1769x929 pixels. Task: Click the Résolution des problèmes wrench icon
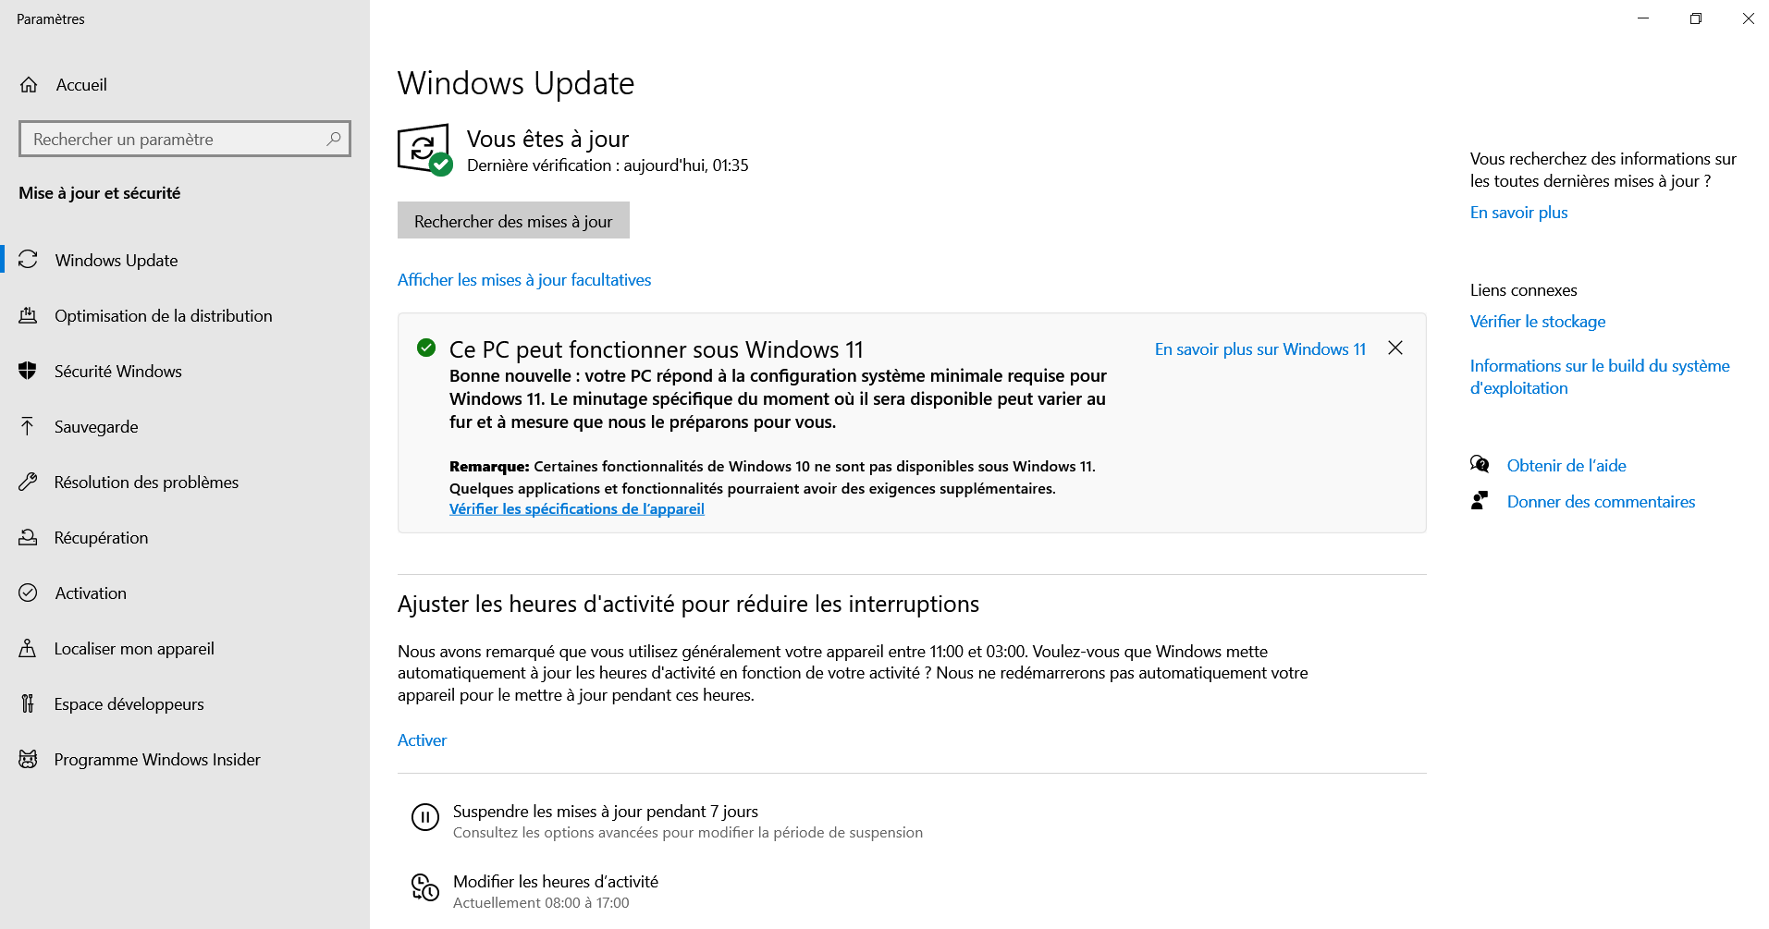click(28, 483)
